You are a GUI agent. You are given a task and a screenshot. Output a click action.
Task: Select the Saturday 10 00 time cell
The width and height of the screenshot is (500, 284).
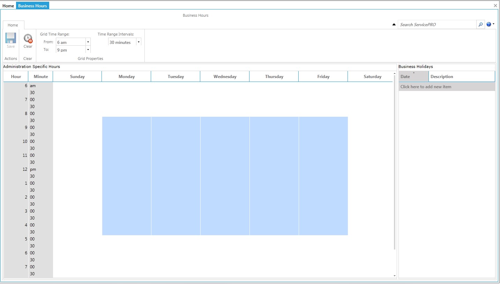(370, 141)
